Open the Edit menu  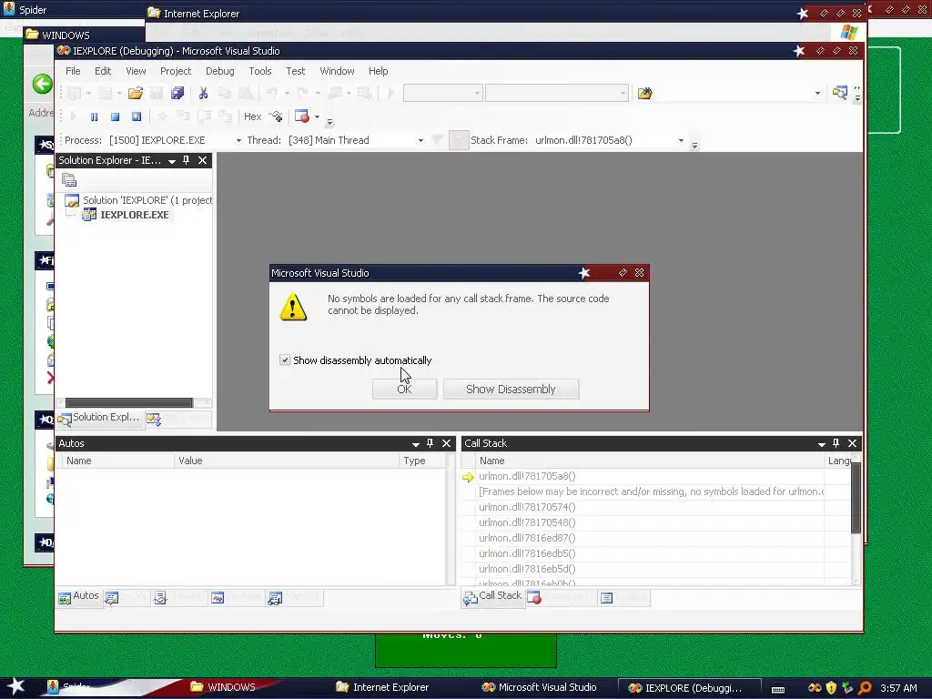[x=103, y=71]
